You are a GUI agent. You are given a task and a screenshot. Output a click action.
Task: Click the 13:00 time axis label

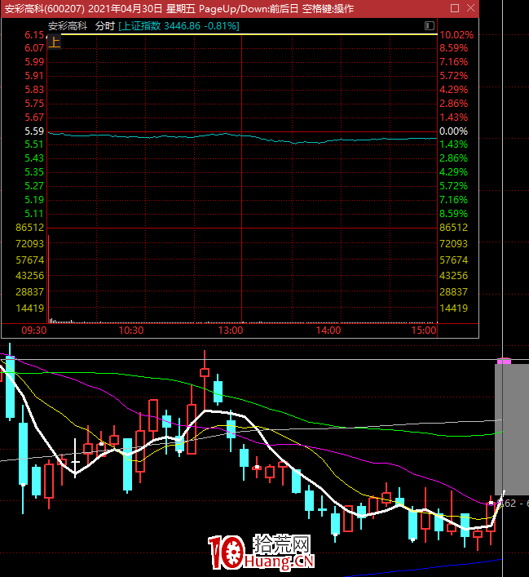[231, 330]
